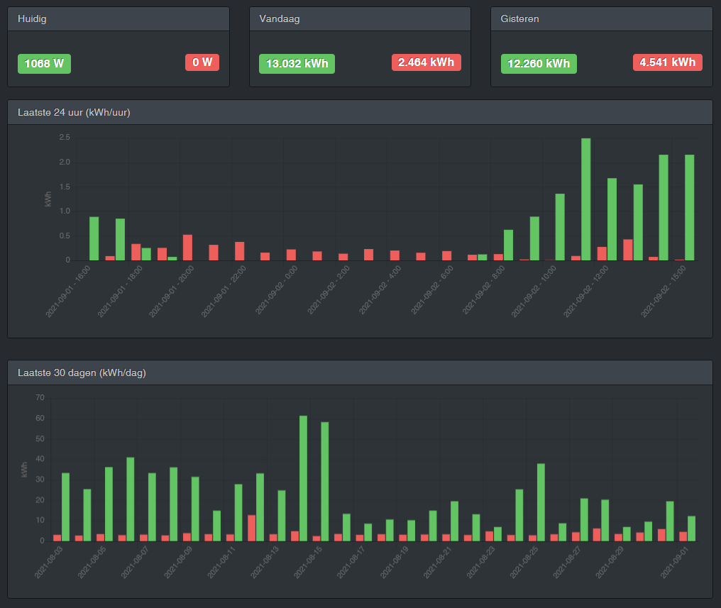This screenshot has height=608, width=721.
Task: Click the 40 value on daily chart axis
Action: pos(40,458)
